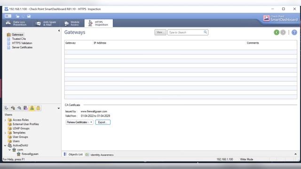Select Templates in the Users tree

(x=19, y=132)
